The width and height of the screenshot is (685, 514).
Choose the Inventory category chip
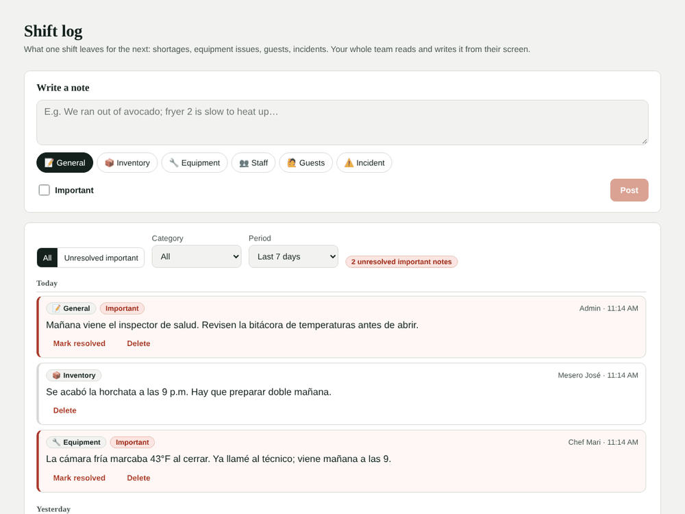tap(127, 162)
